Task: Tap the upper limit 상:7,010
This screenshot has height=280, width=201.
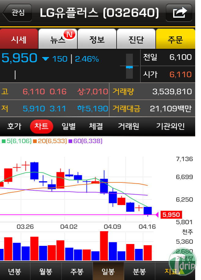Action: point(93,92)
